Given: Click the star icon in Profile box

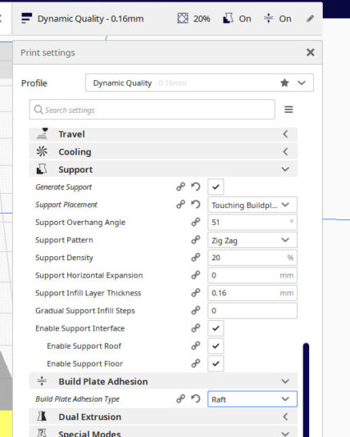Looking at the screenshot, I should [284, 83].
